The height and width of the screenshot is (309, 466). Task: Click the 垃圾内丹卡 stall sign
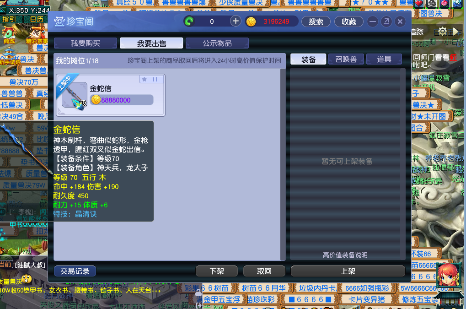click(317, 288)
